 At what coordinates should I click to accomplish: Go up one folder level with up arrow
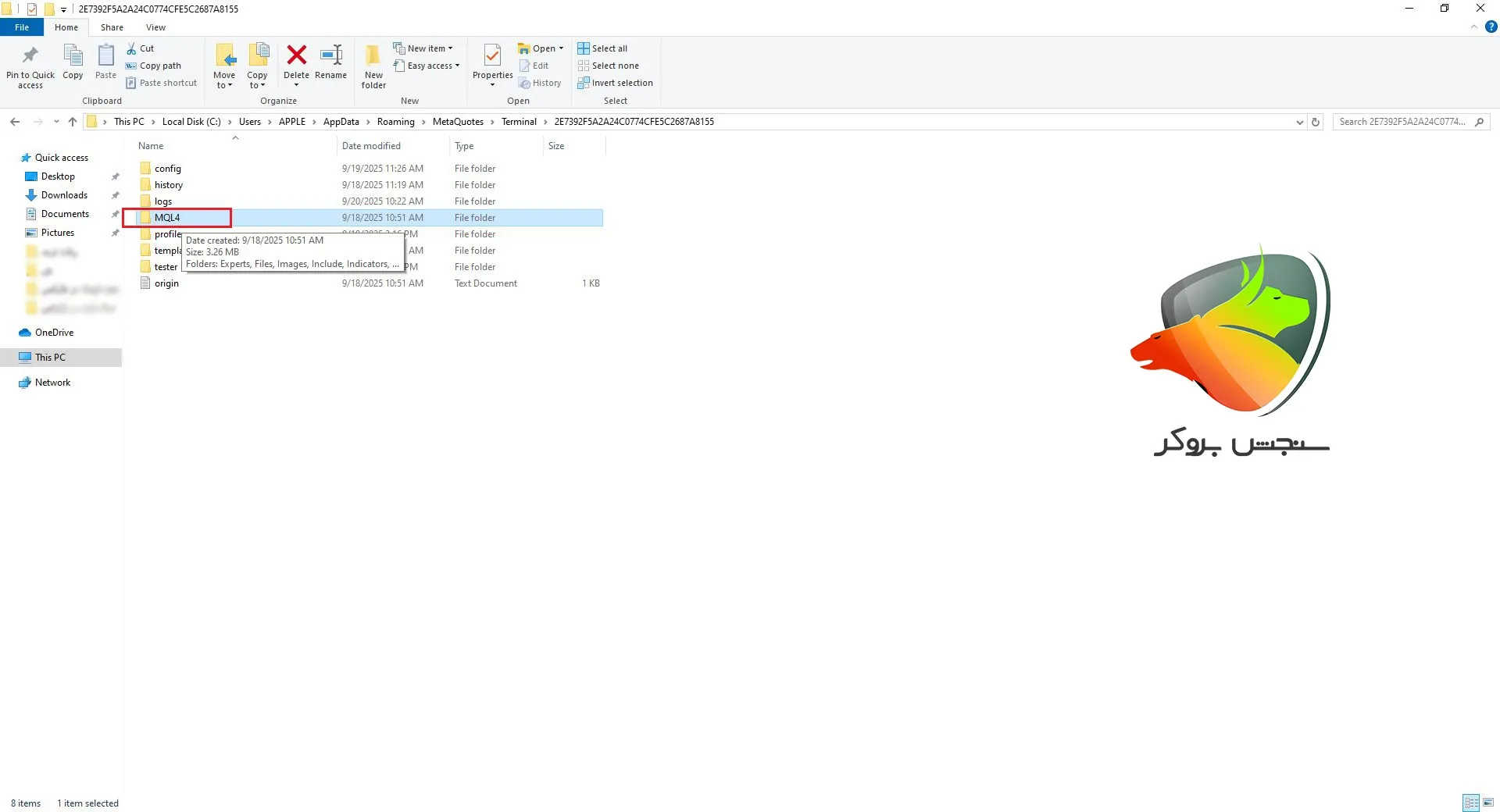click(73, 122)
